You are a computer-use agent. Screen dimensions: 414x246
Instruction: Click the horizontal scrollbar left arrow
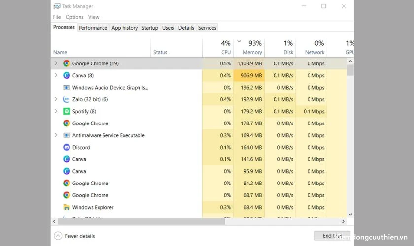54,221
